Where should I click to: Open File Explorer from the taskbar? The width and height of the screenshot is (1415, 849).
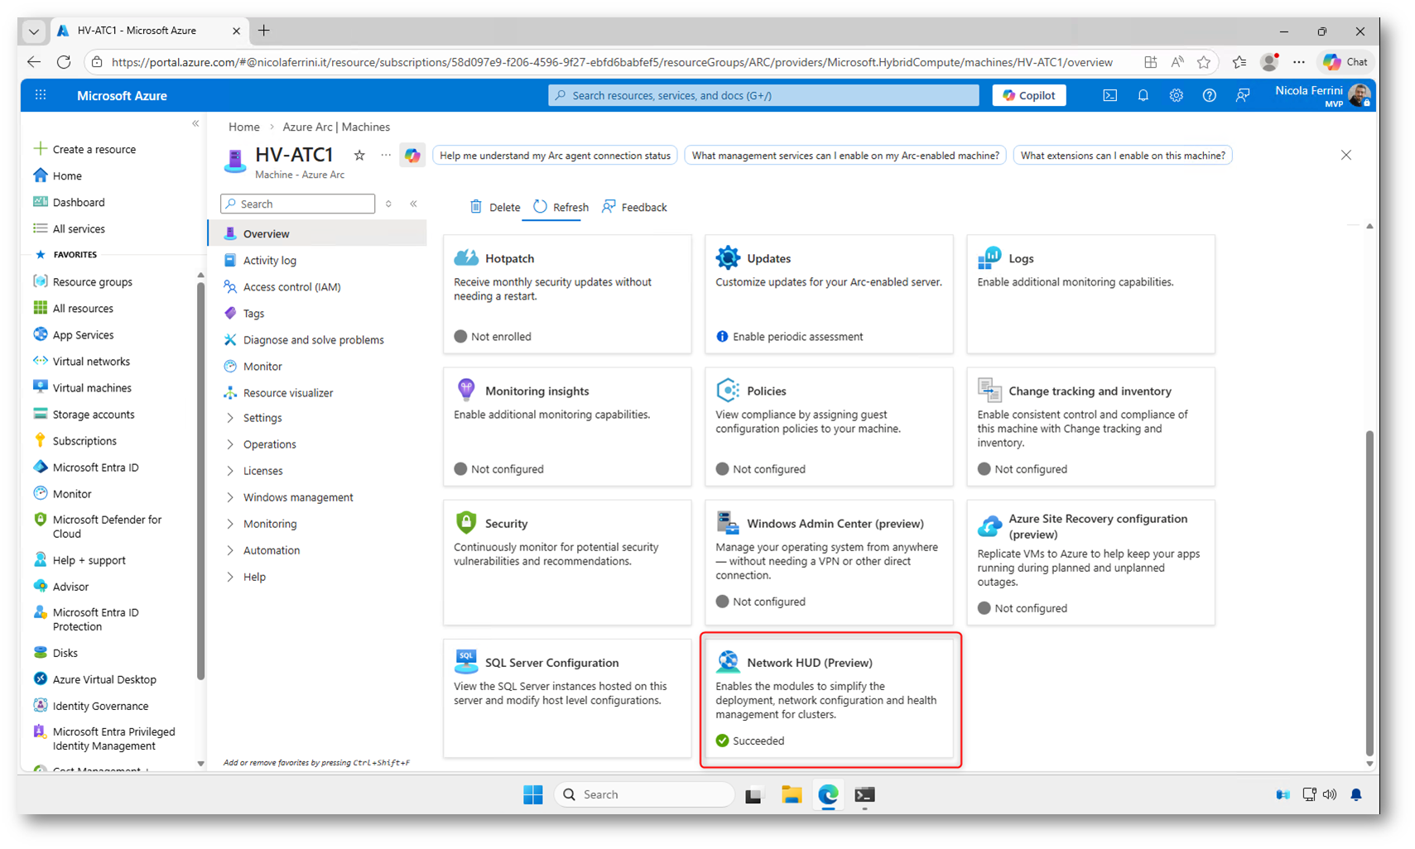pos(792,795)
